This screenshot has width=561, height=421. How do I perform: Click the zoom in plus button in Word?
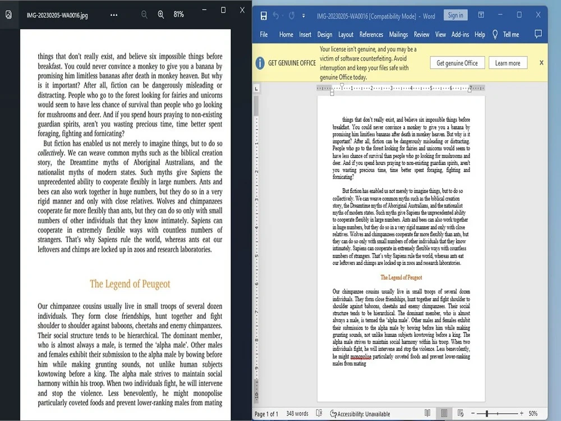pos(522,414)
